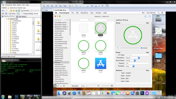
Task: Select Frameworks folder in WinSCP tree
Action: click(x=15, y=51)
